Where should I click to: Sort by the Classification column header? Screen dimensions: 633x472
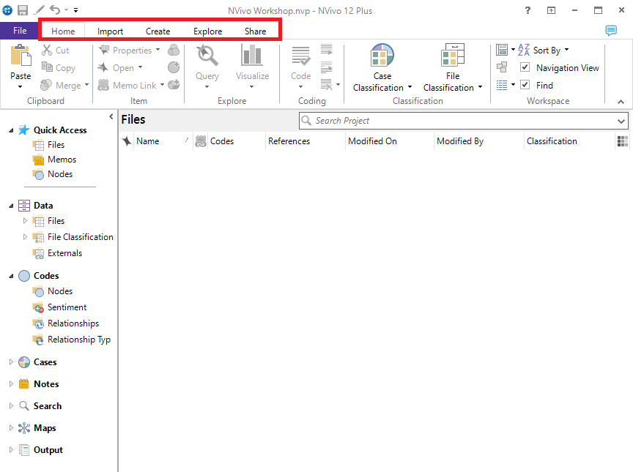(x=569, y=141)
